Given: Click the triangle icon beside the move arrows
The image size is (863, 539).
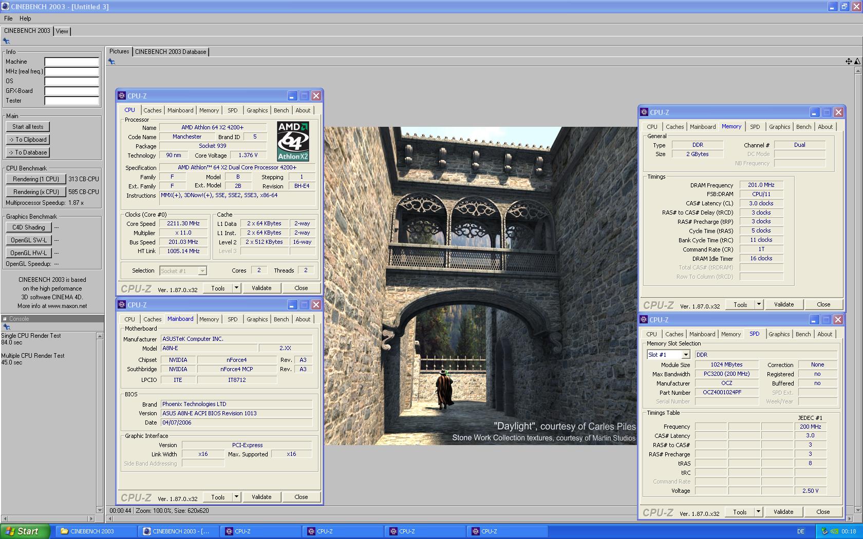Looking at the screenshot, I should point(857,62).
